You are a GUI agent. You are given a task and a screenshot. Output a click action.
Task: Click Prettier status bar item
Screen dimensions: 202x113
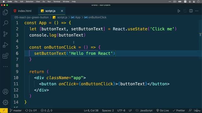(x=179, y=110)
